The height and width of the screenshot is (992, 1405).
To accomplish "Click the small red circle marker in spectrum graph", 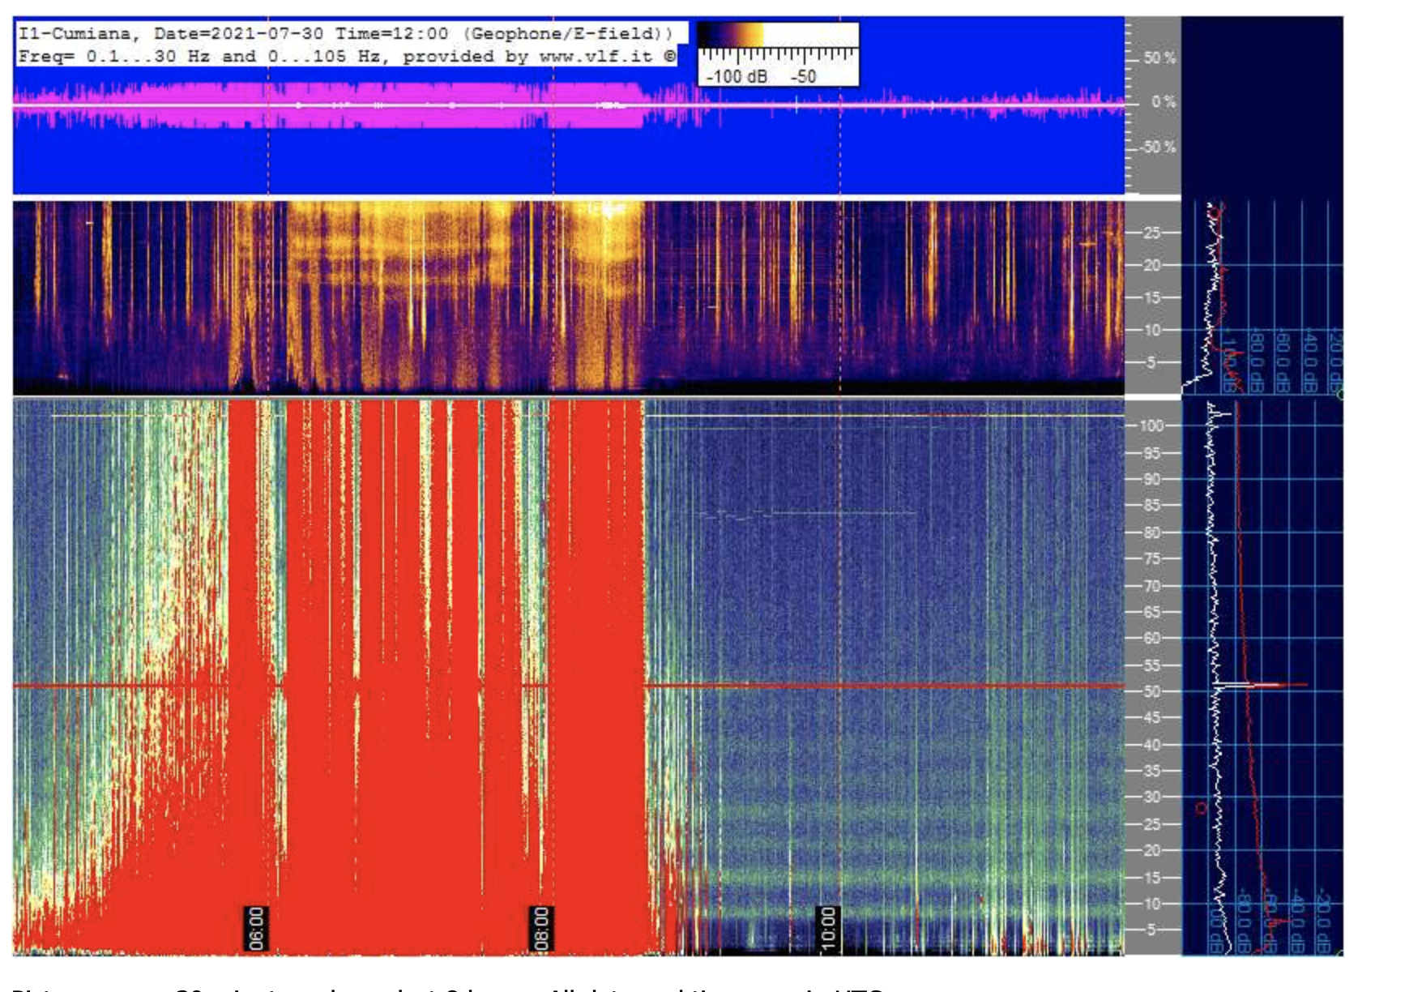I will pos(1202,808).
